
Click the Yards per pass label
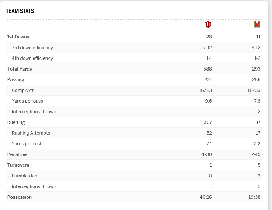27,101
